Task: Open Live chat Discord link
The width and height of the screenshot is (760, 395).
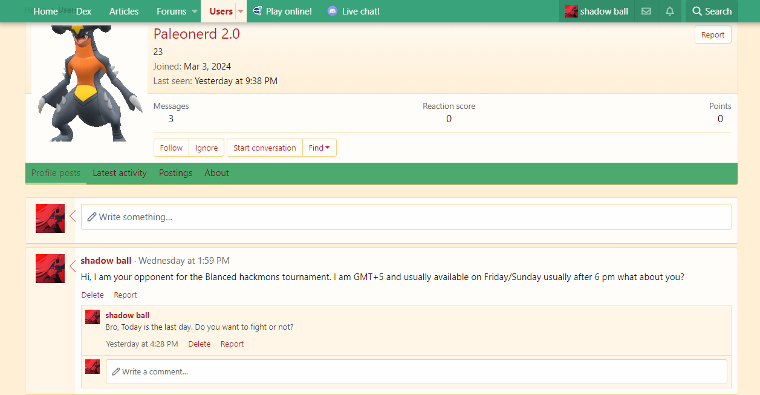Action: [x=354, y=11]
